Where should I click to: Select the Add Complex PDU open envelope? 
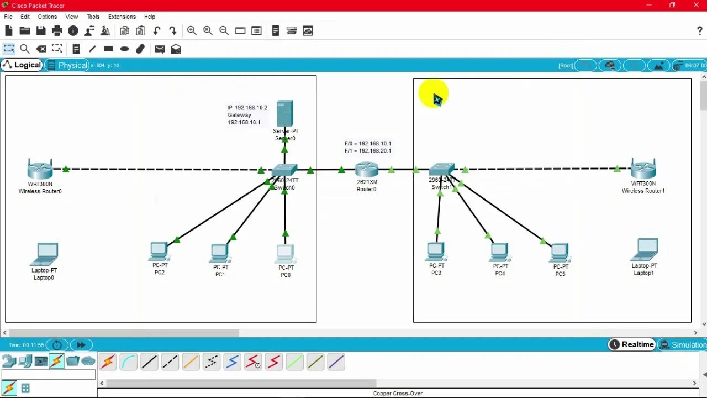click(x=176, y=49)
